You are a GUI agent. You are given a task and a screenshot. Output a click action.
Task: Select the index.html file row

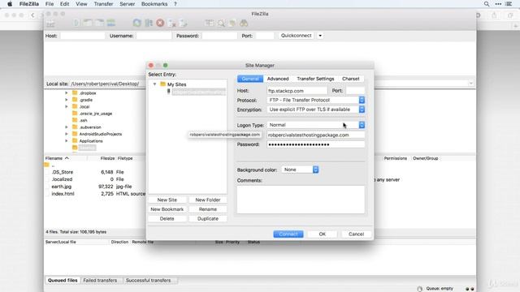95,194
